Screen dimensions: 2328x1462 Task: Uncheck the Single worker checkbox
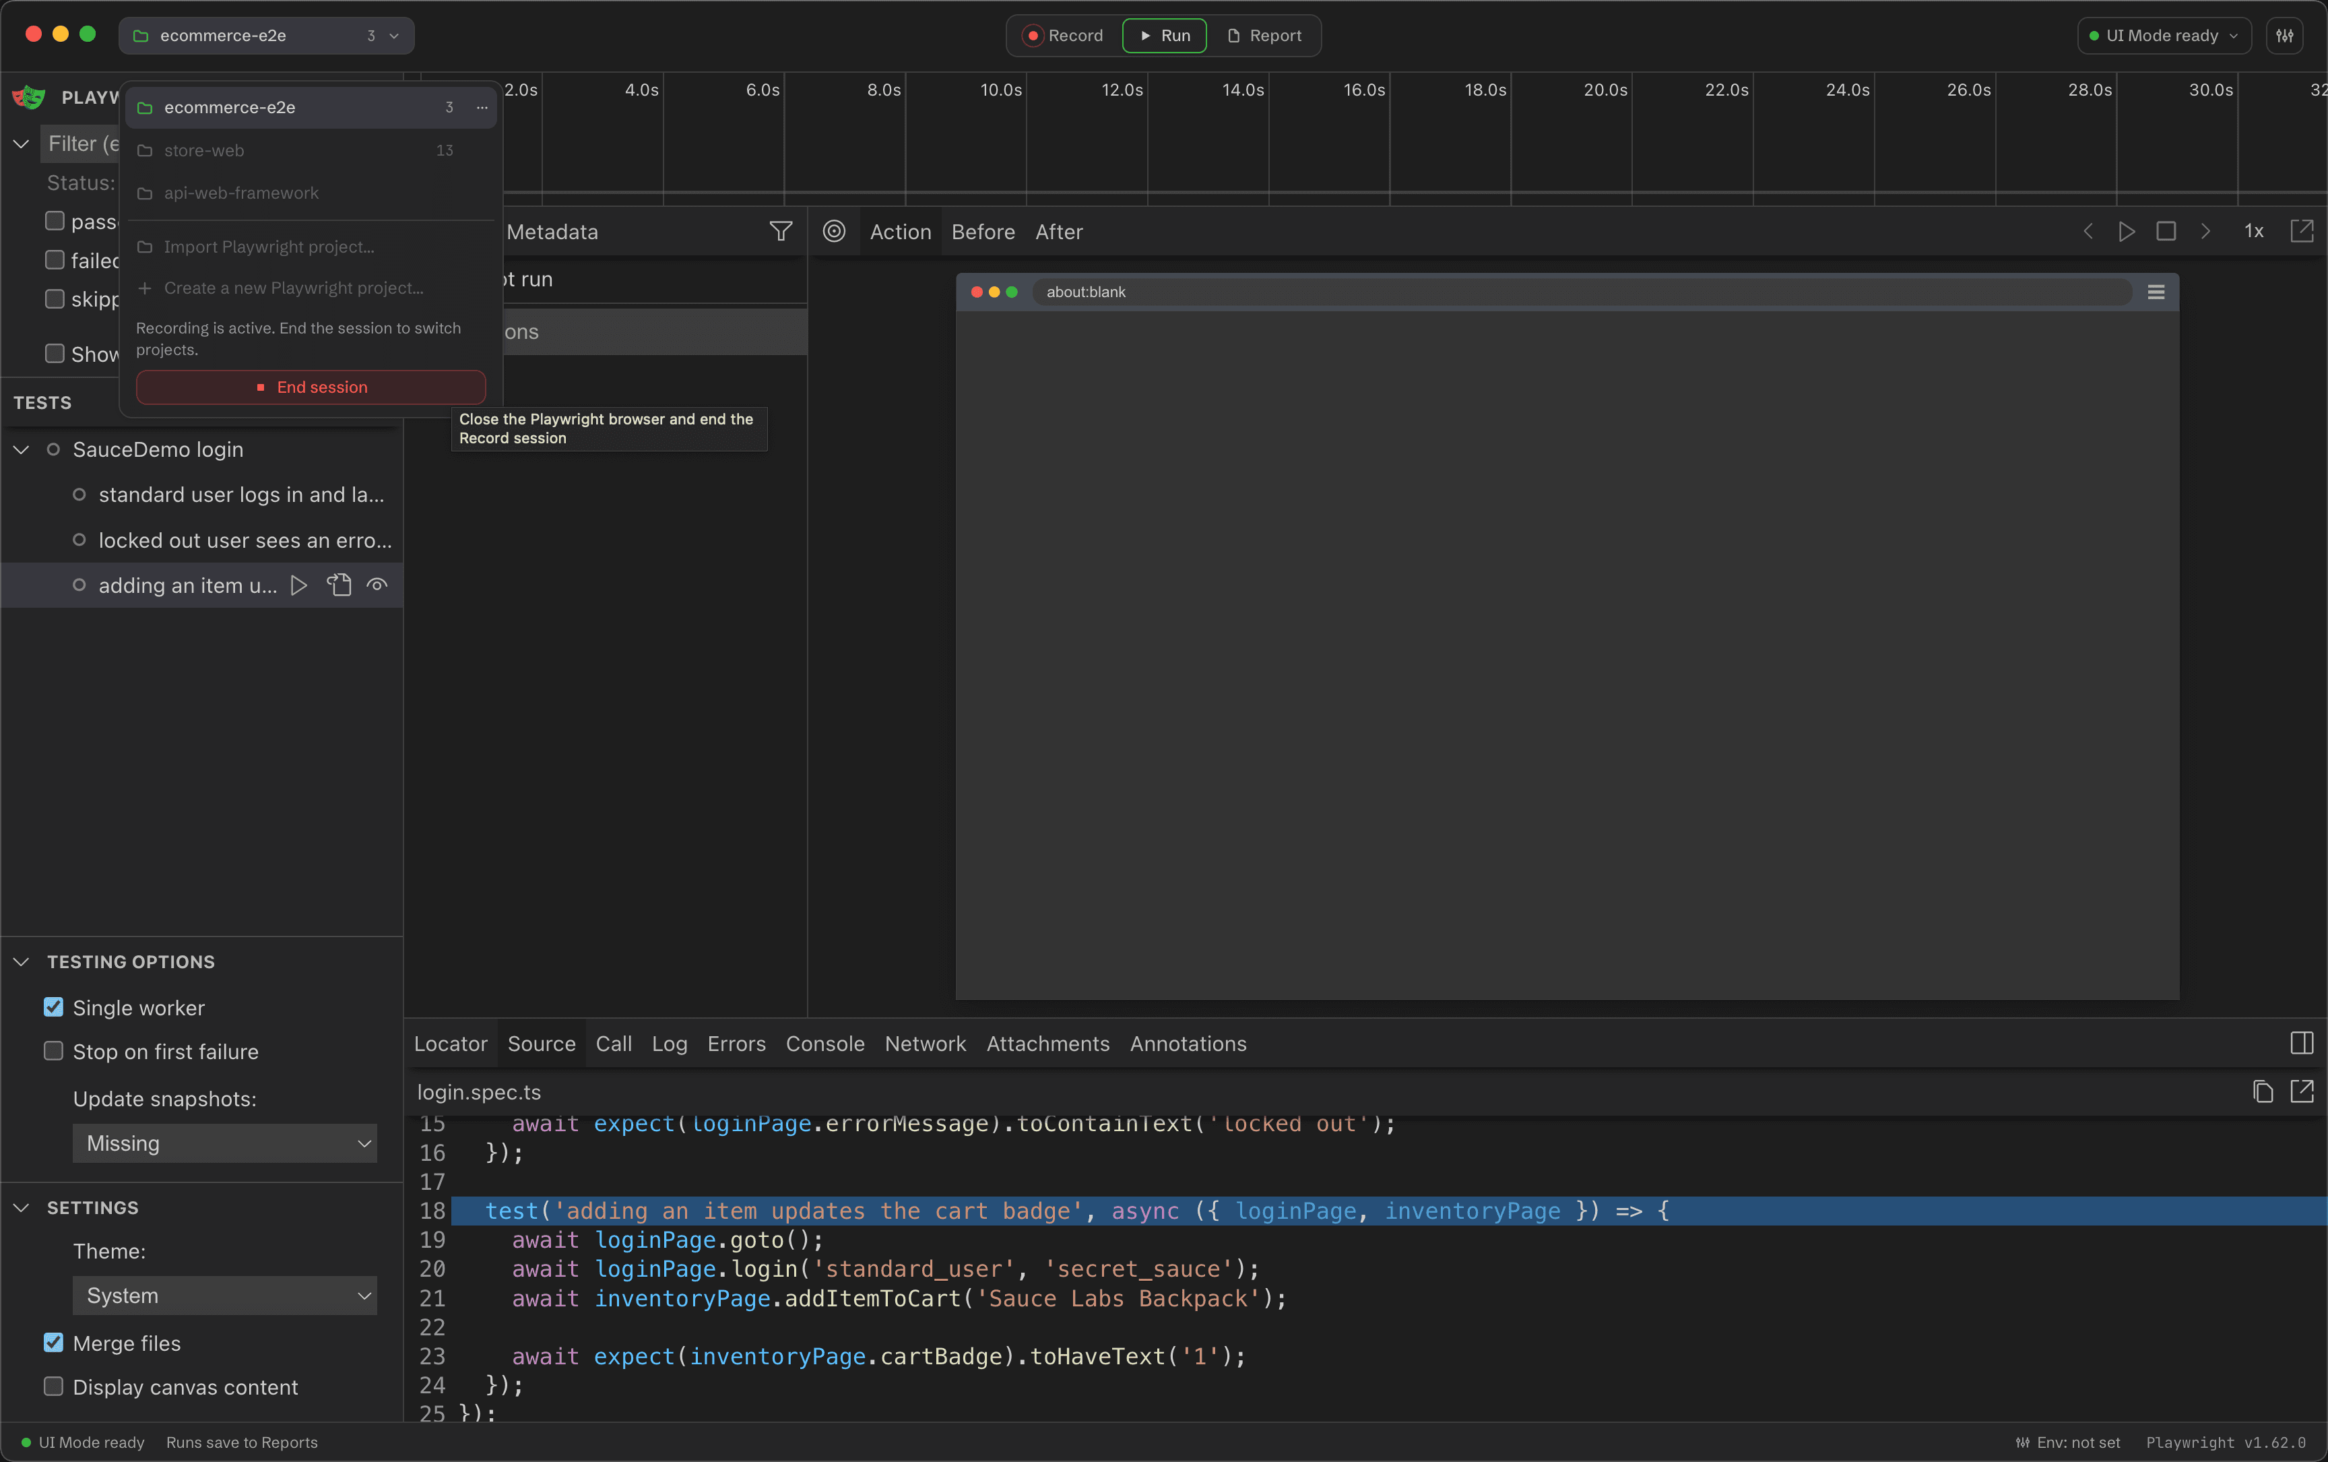pyautogui.click(x=54, y=1007)
